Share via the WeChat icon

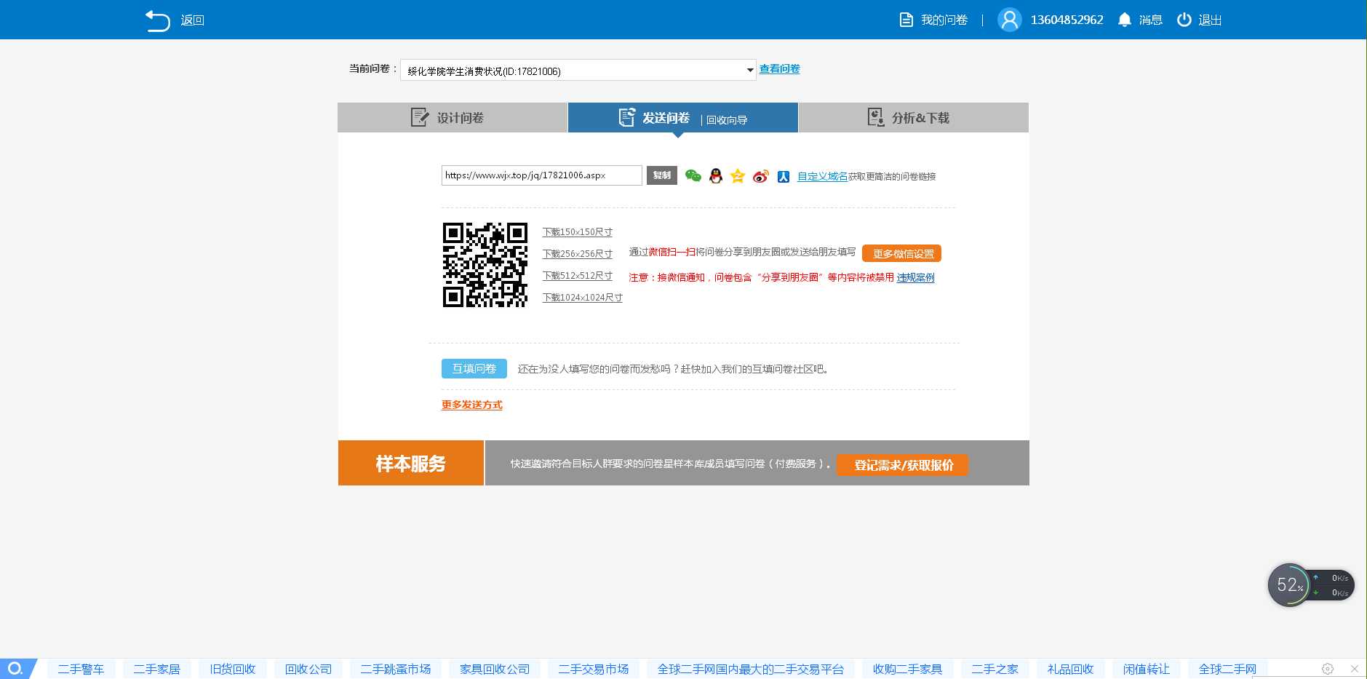pyautogui.click(x=693, y=175)
